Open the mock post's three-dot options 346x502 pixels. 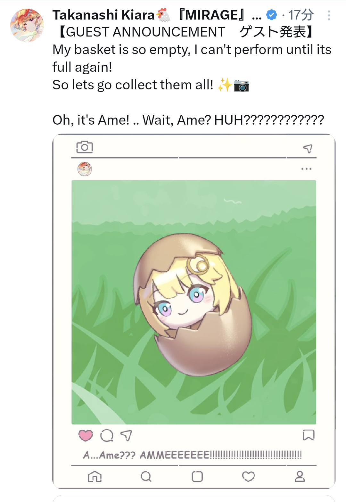click(306, 169)
